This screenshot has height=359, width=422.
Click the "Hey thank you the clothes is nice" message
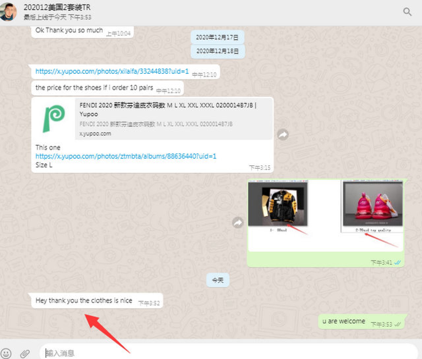[84, 300]
